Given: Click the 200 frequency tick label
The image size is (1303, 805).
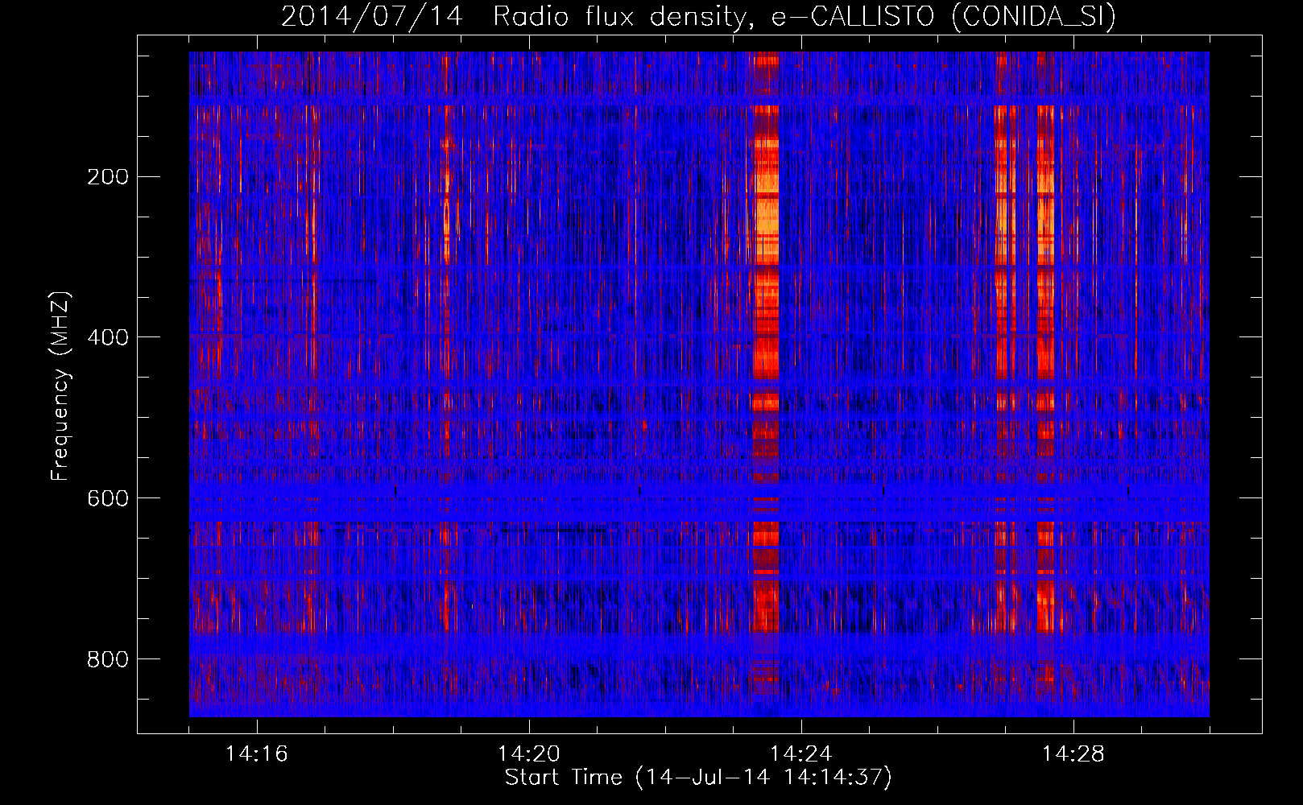Looking at the screenshot, I should point(108,177).
